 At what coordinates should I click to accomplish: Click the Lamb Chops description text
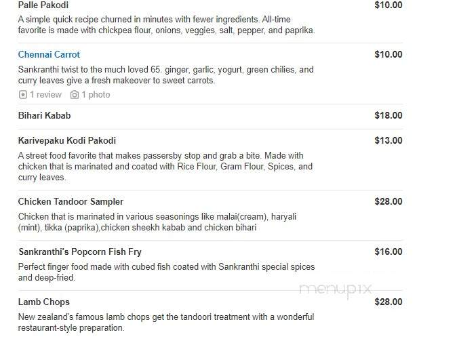[166, 322]
